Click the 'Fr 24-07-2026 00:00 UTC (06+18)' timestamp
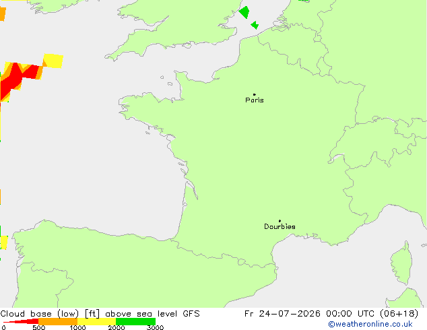Image resolution: width=427 pixels, height=330 pixels. pyautogui.click(x=331, y=314)
